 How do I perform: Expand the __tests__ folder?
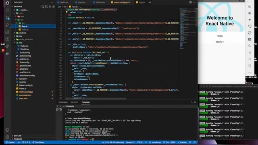(x=24, y=10)
